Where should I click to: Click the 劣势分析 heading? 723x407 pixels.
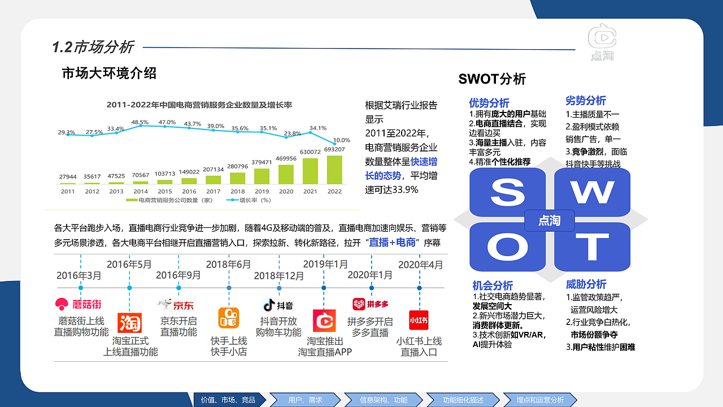[586, 101]
